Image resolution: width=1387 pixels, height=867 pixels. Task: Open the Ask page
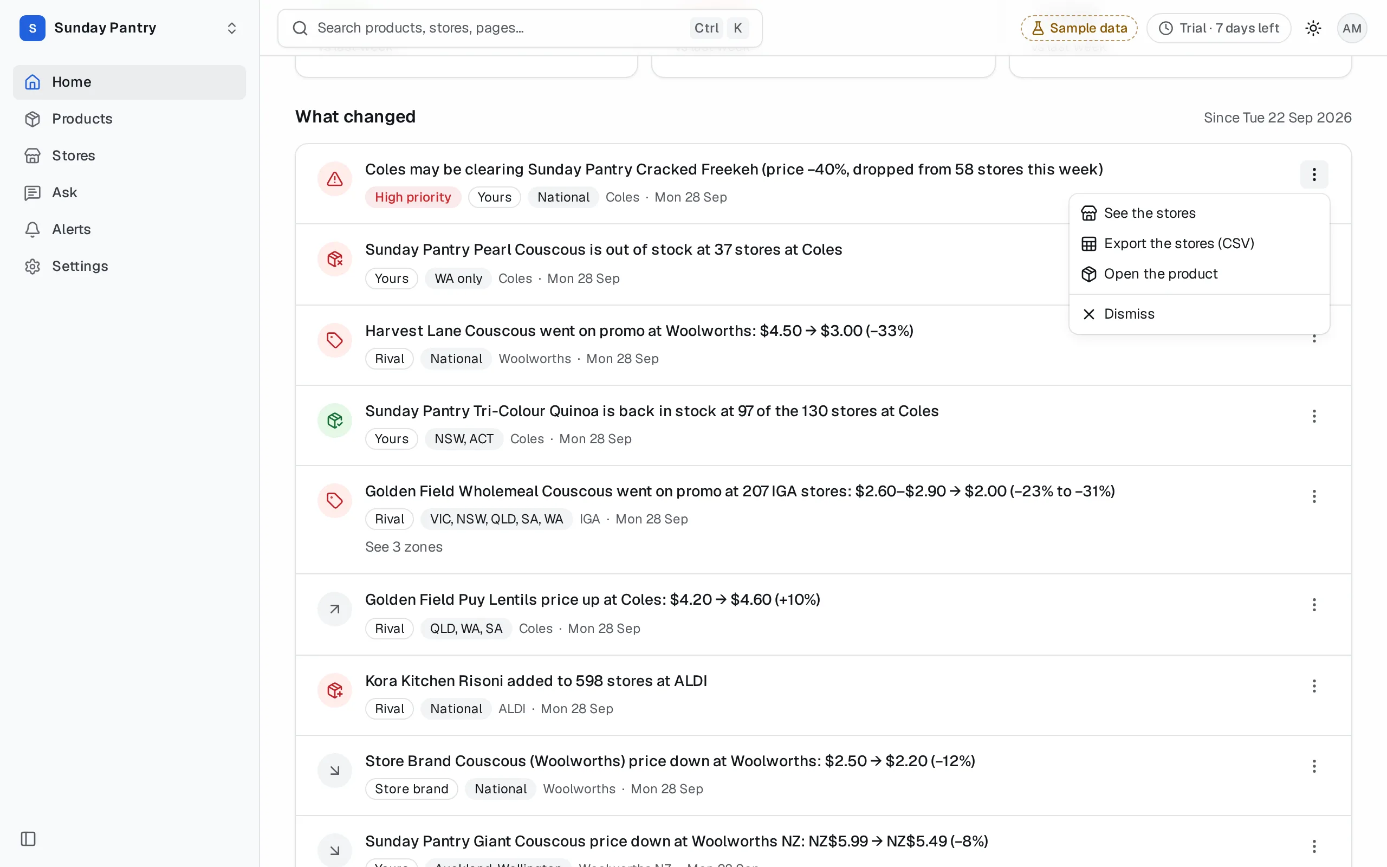click(x=129, y=192)
